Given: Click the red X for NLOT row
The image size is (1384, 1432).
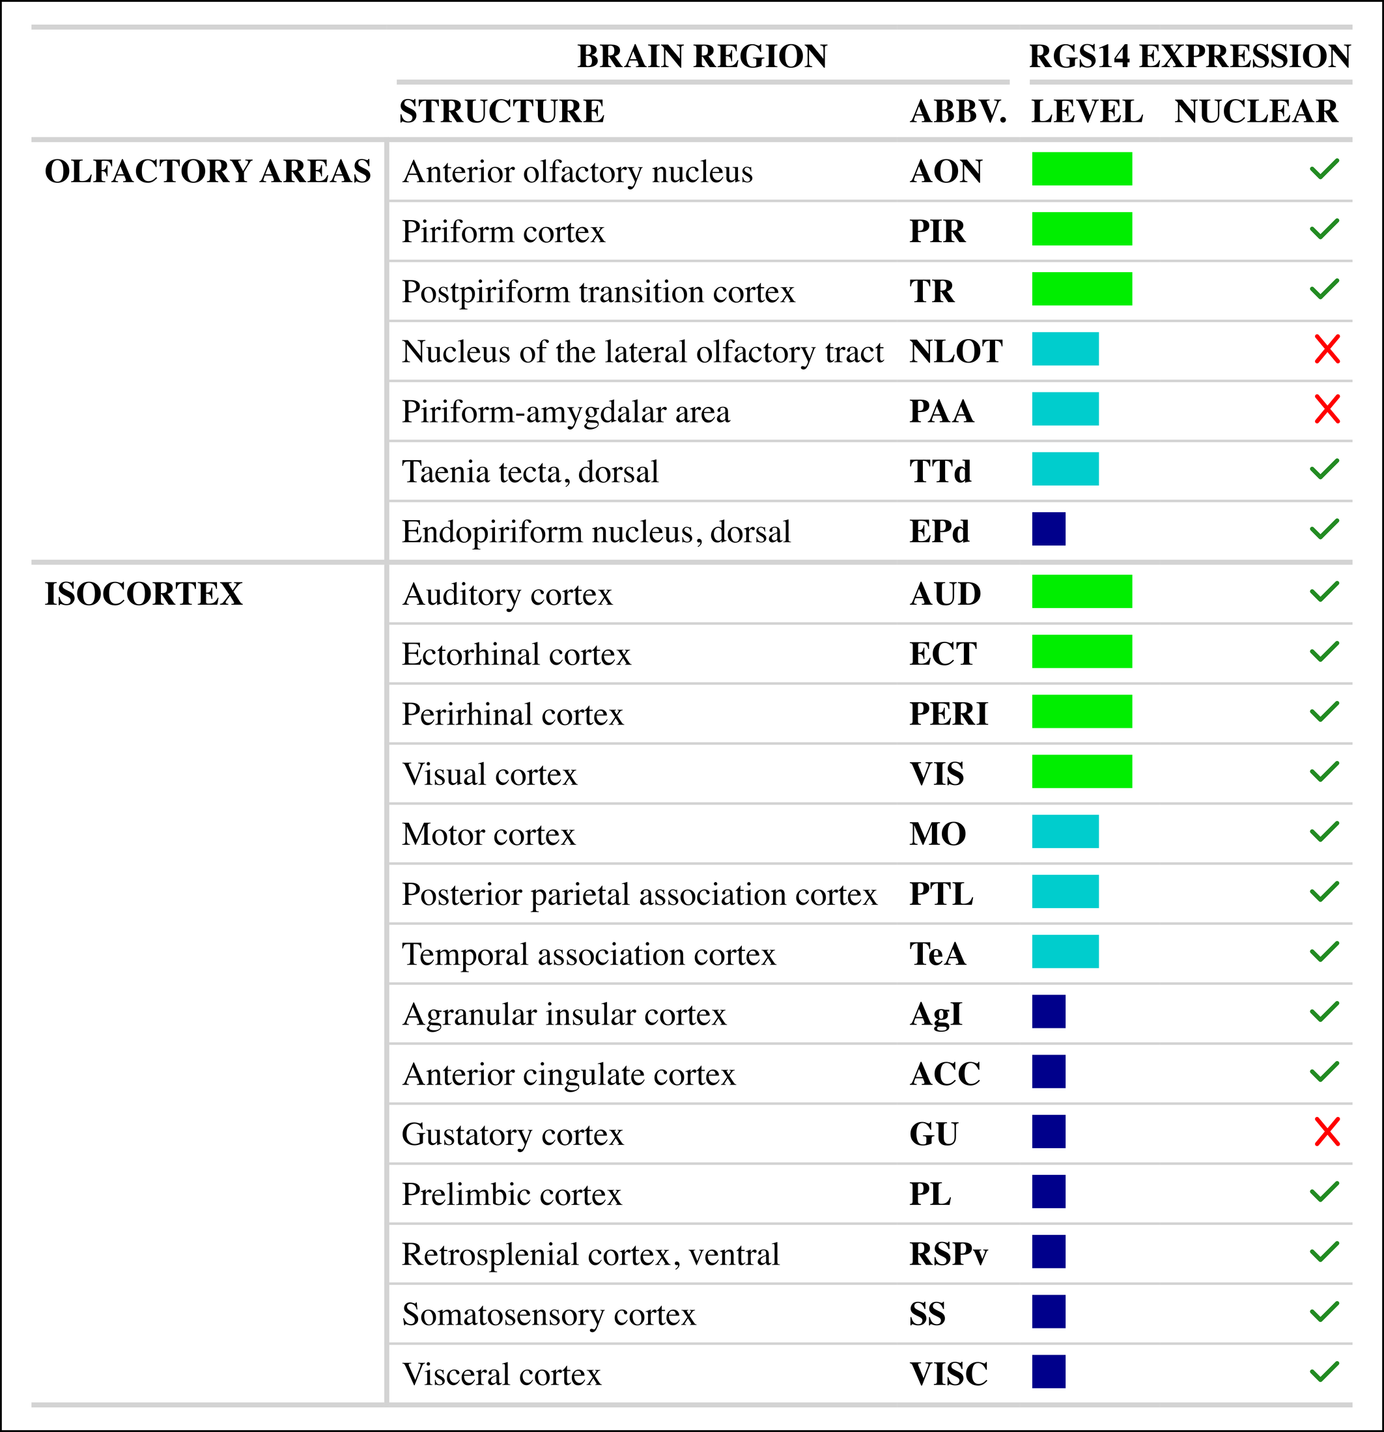Looking at the screenshot, I should pos(1326,350).
